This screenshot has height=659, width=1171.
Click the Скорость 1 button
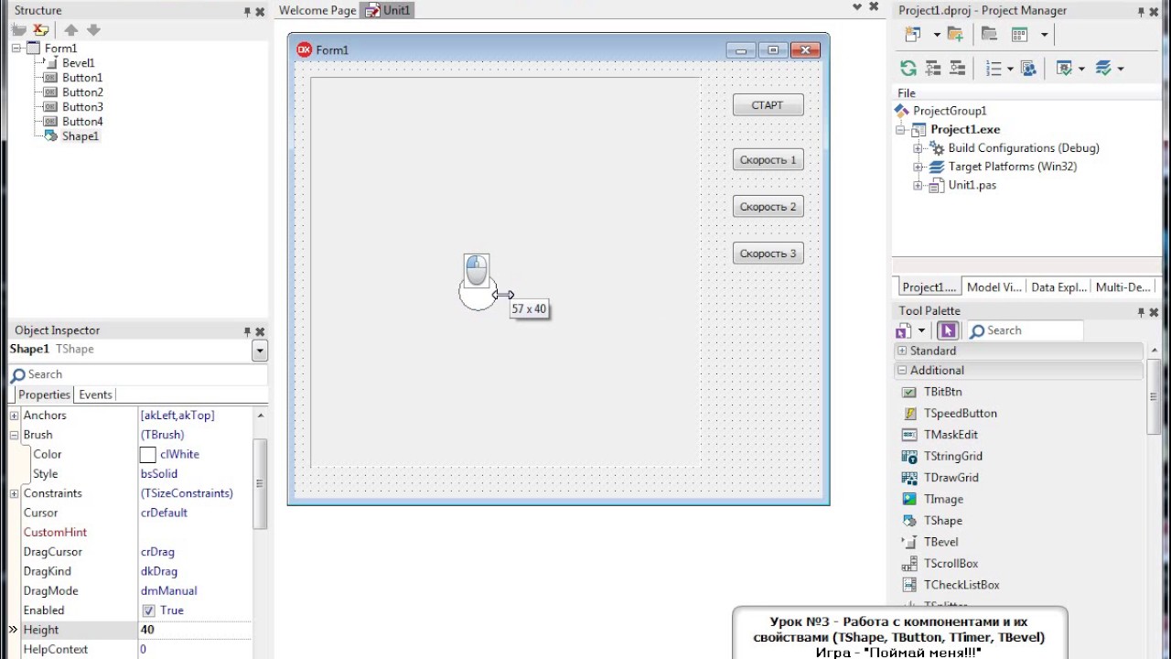point(768,160)
